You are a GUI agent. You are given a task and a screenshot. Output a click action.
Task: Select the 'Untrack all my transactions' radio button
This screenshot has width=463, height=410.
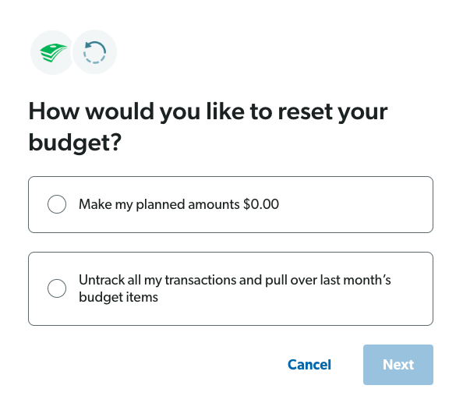click(57, 288)
